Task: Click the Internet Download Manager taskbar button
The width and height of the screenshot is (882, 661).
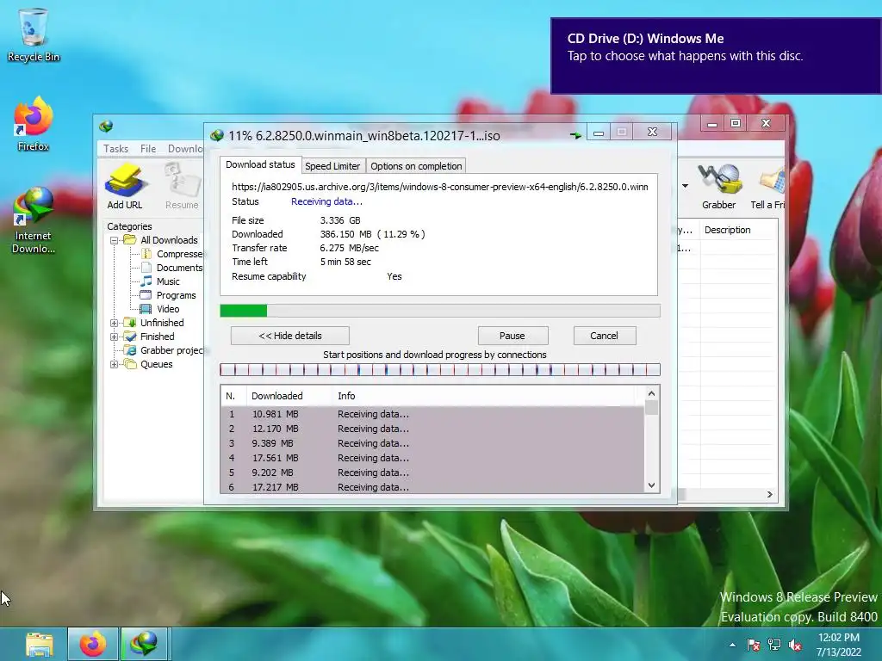Action: click(x=144, y=644)
